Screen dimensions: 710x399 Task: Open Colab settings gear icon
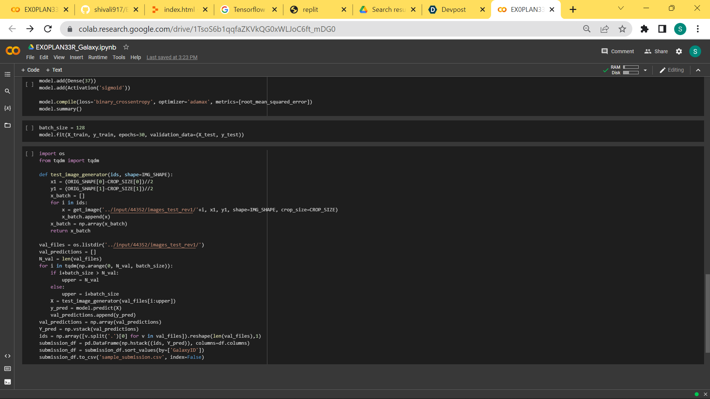tap(679, 51)
